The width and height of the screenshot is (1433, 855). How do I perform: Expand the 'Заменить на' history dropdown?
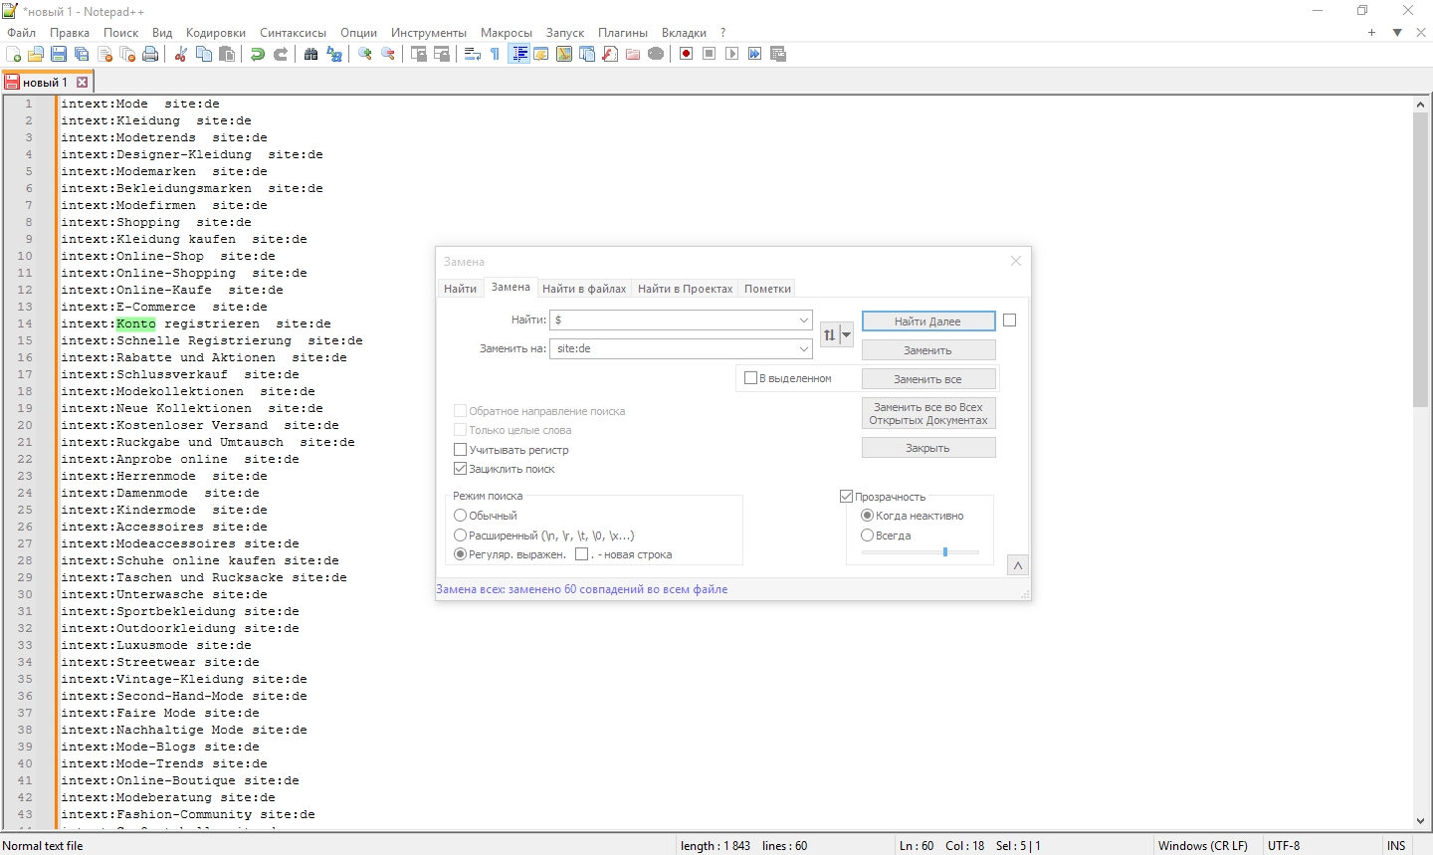pos(804,349)
